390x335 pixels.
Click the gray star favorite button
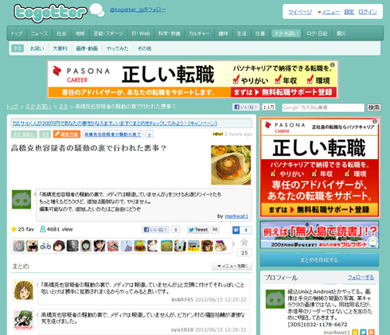[x=244, y=242]
